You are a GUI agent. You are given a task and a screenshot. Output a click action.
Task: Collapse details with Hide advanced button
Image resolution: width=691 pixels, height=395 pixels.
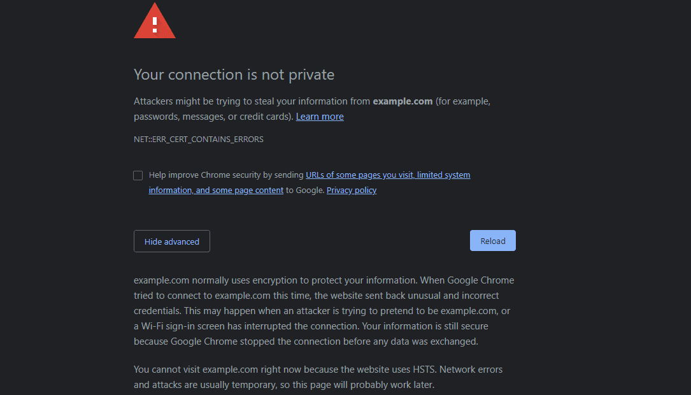[x=172, y=241]
